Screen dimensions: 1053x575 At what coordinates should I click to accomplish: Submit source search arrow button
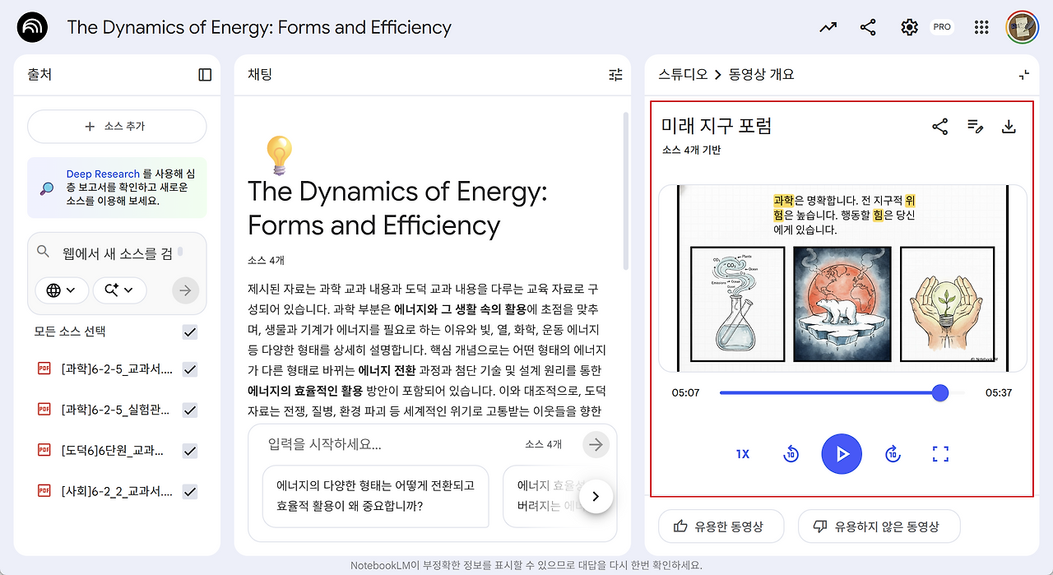[x=186, y=290]
